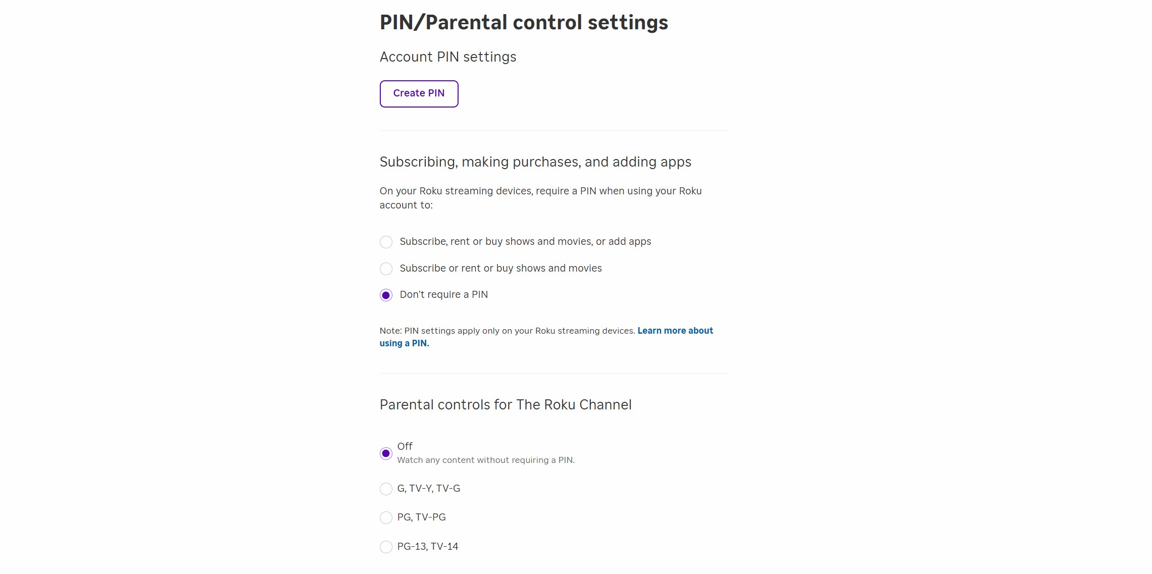Image resolution: width=1152 pixels, height=574 pixels.
Task: Click the "PIN/Parental control settings" page title
Action: [524, 22]
